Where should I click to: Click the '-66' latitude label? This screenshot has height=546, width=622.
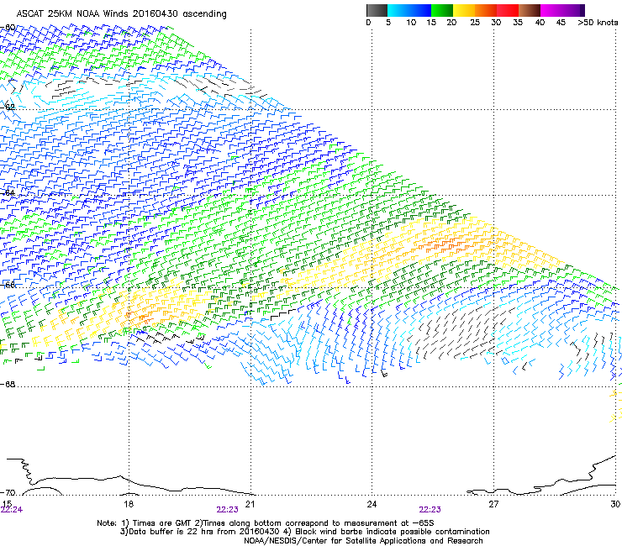pos(8,285)
